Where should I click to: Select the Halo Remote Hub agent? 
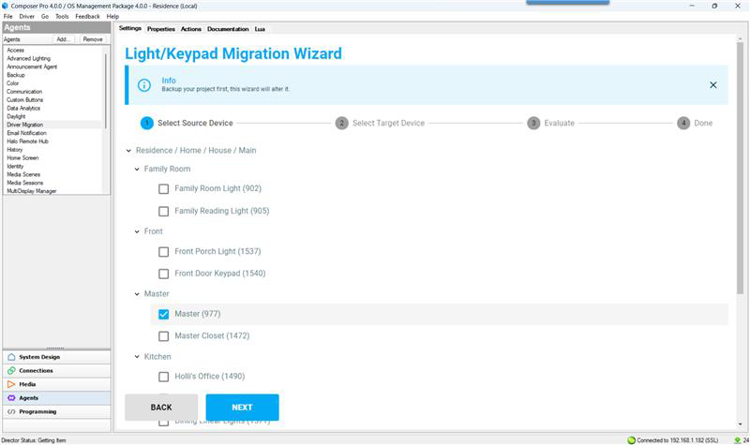[x=28, y=141]
